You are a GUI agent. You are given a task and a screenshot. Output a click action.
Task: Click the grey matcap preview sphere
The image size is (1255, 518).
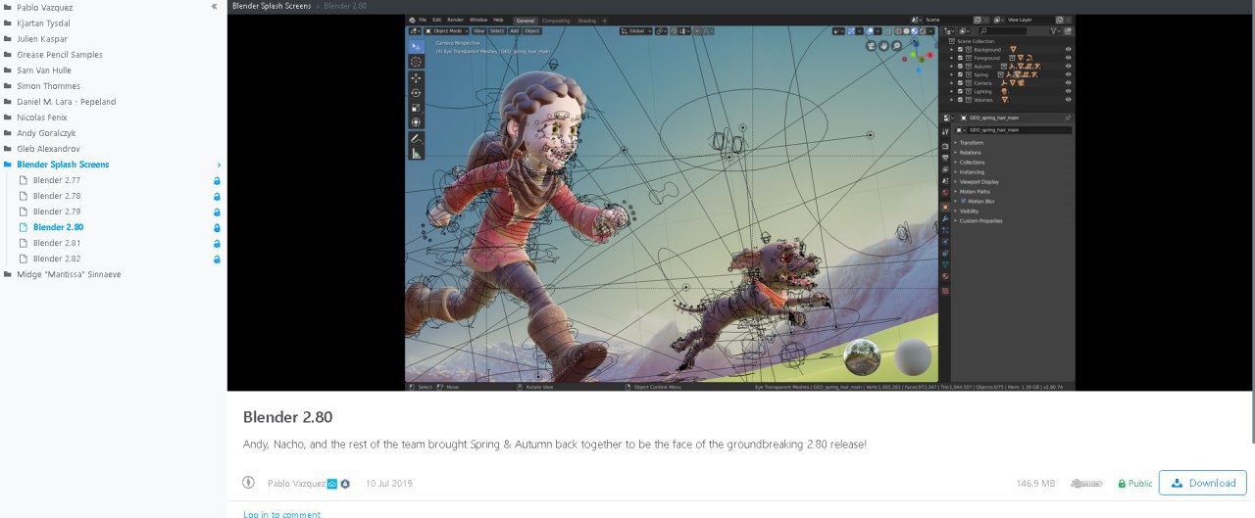914,356
